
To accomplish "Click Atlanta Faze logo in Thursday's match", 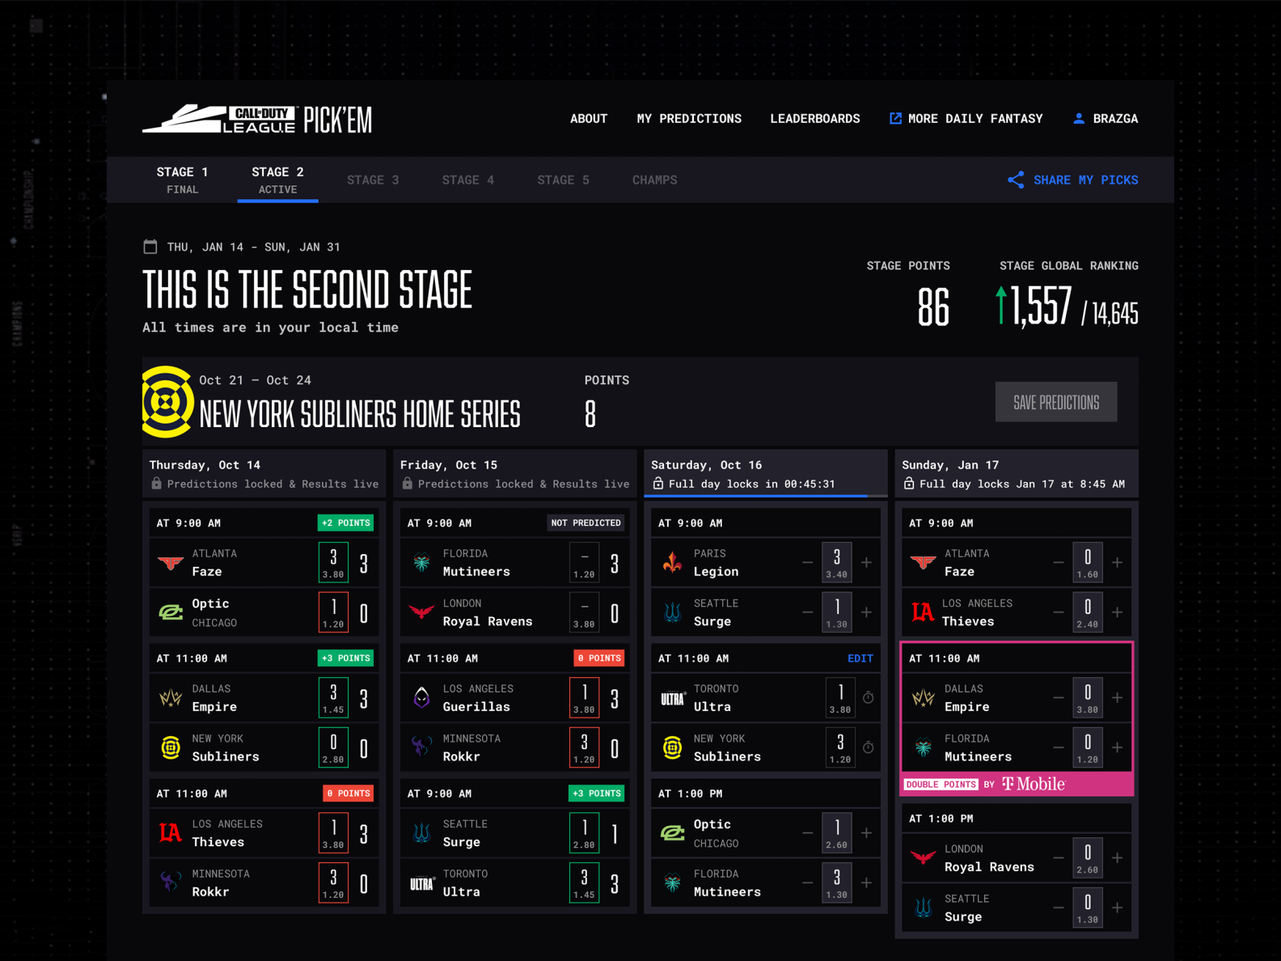I will tap(171, 562).
